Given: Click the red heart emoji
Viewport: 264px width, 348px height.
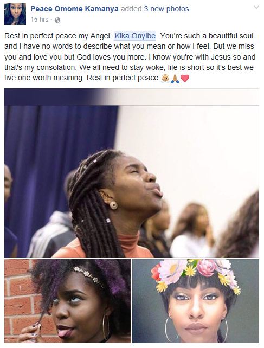Looking at the screenshot, I should (185, 79).
